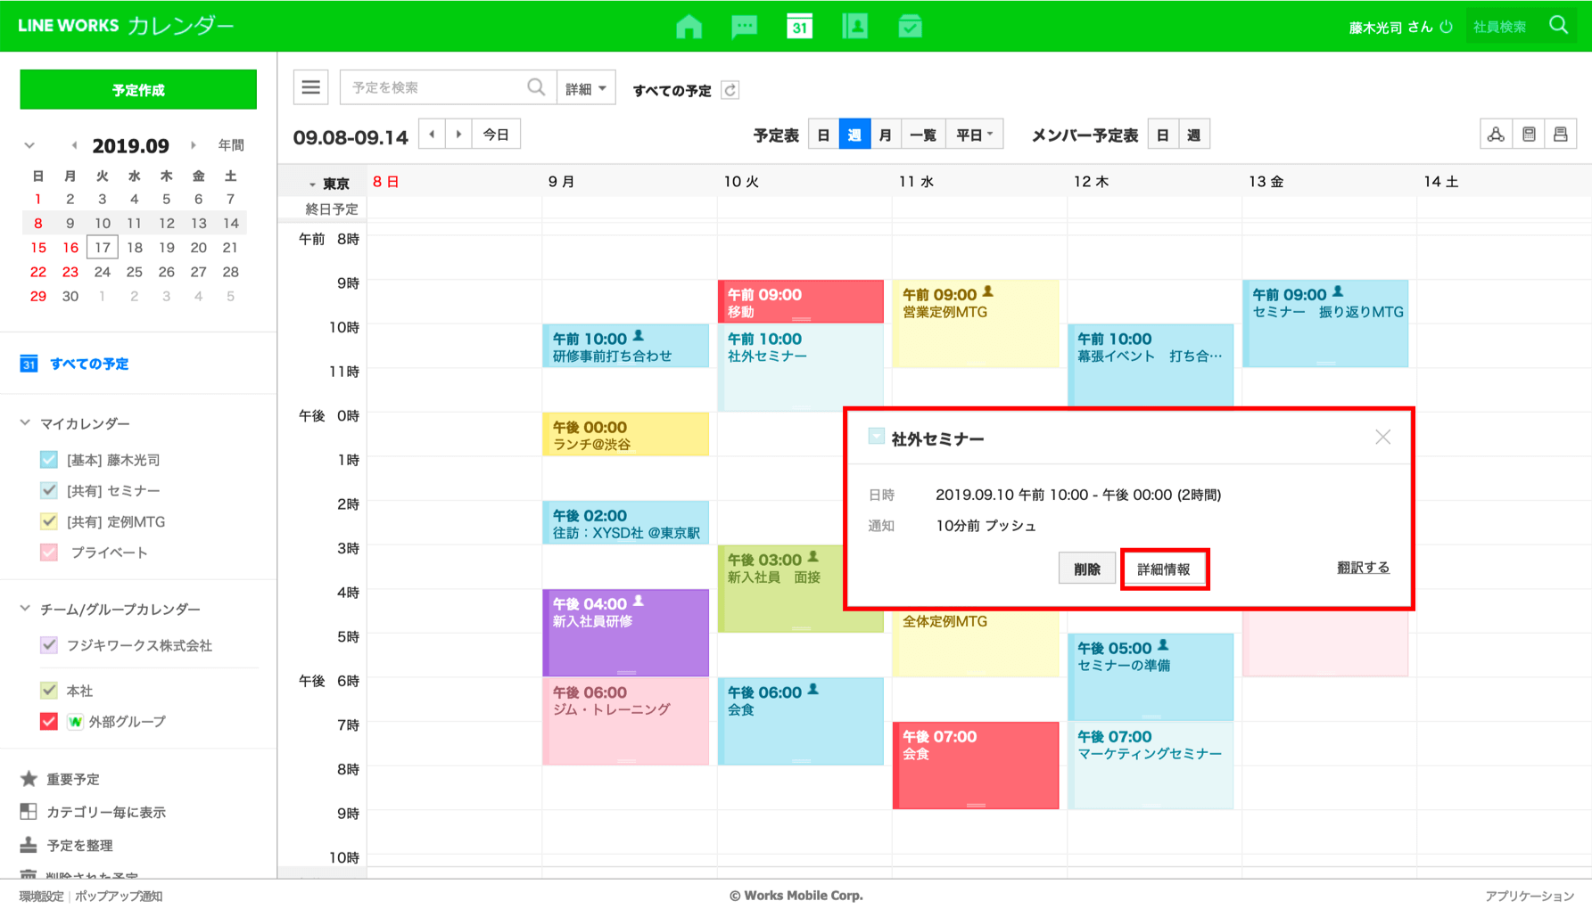Click the refresh icon next to すべての予定

[x=730, y=90]
